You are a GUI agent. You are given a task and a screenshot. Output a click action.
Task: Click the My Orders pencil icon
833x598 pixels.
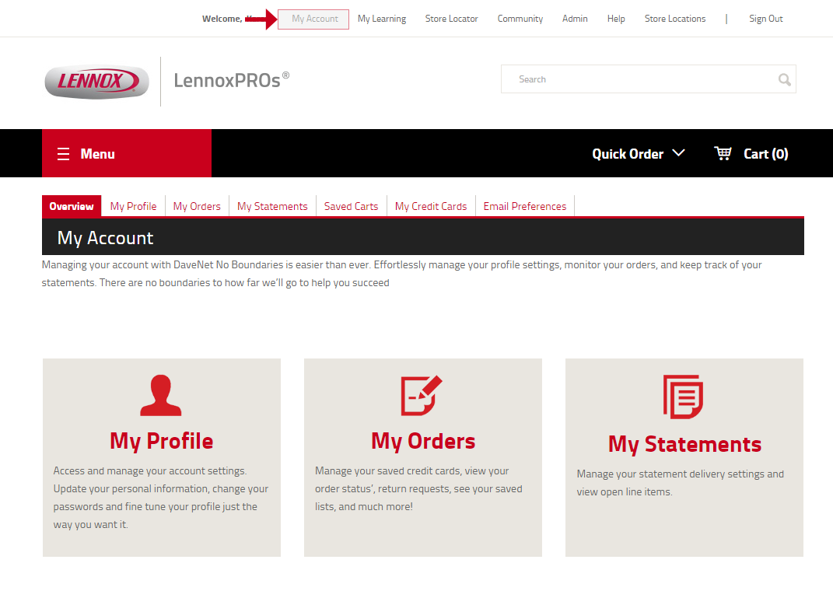point(422,396)
